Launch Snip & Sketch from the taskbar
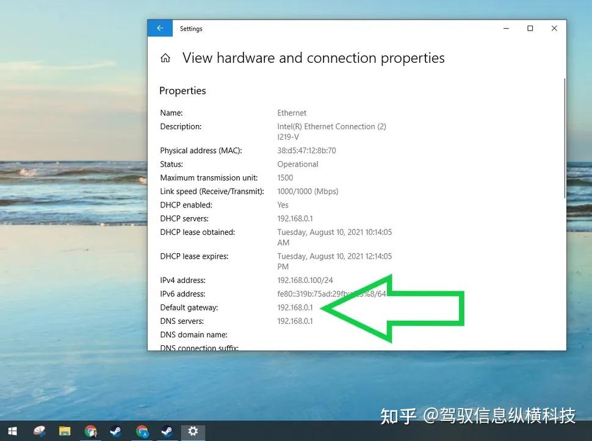Screen dimensions: 592x441 tap(39, 431)
